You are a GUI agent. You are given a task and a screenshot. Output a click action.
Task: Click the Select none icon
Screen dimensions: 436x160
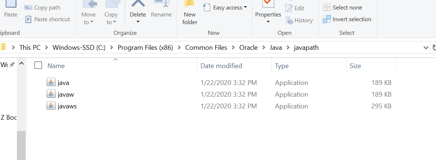(327, 8)
